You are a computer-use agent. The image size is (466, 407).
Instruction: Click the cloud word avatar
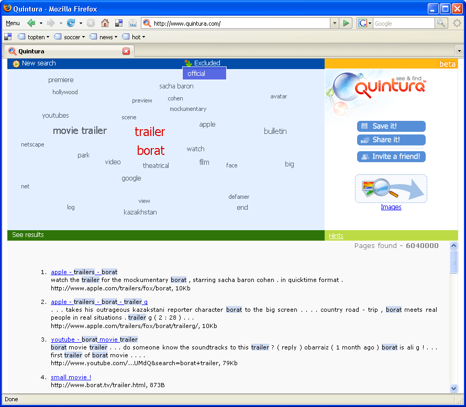pos(279,96)
